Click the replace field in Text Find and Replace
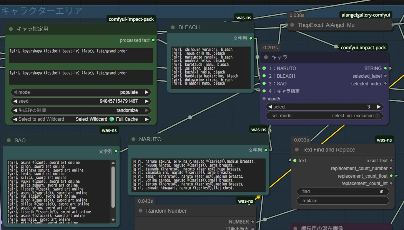The image size is (404, 230). [342, 201]
